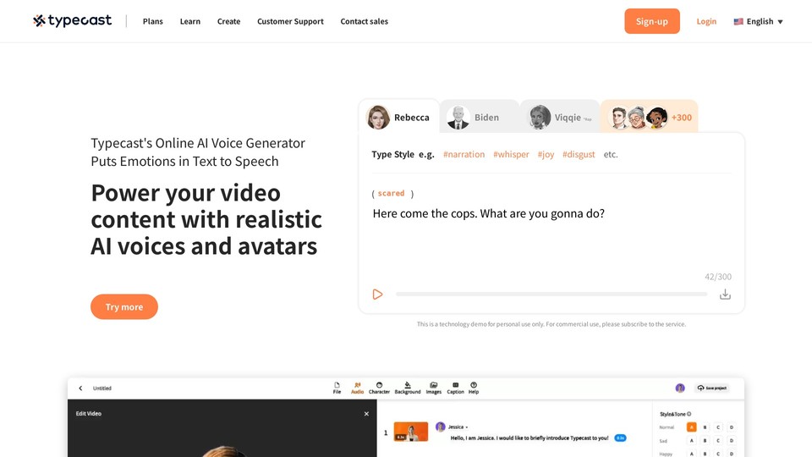Select Normal tone option C
The image size is (812, 457).
coord(718,427)
